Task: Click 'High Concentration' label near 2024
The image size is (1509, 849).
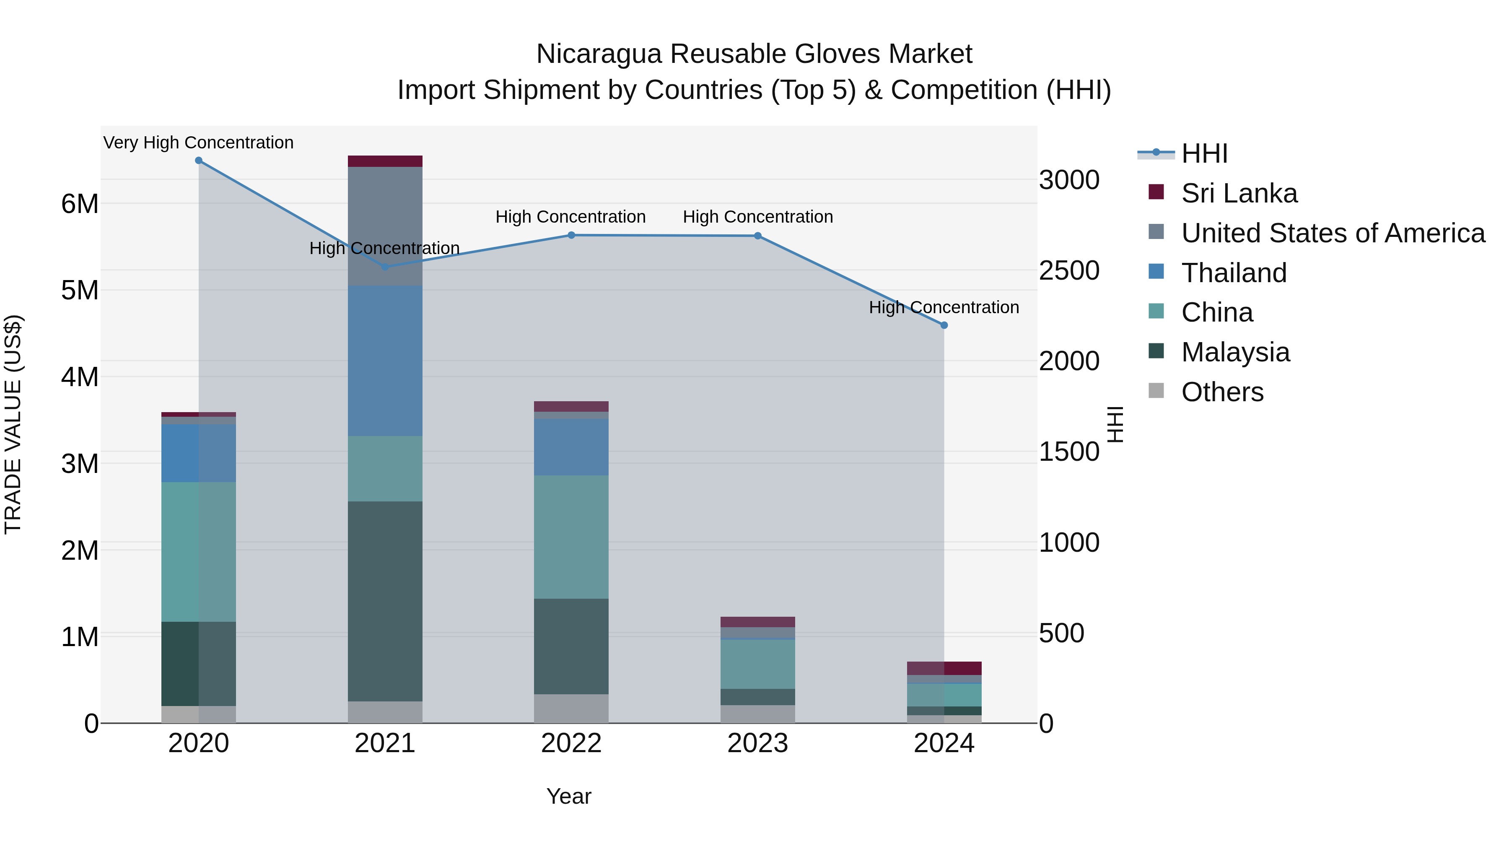Action: [944, 307]
